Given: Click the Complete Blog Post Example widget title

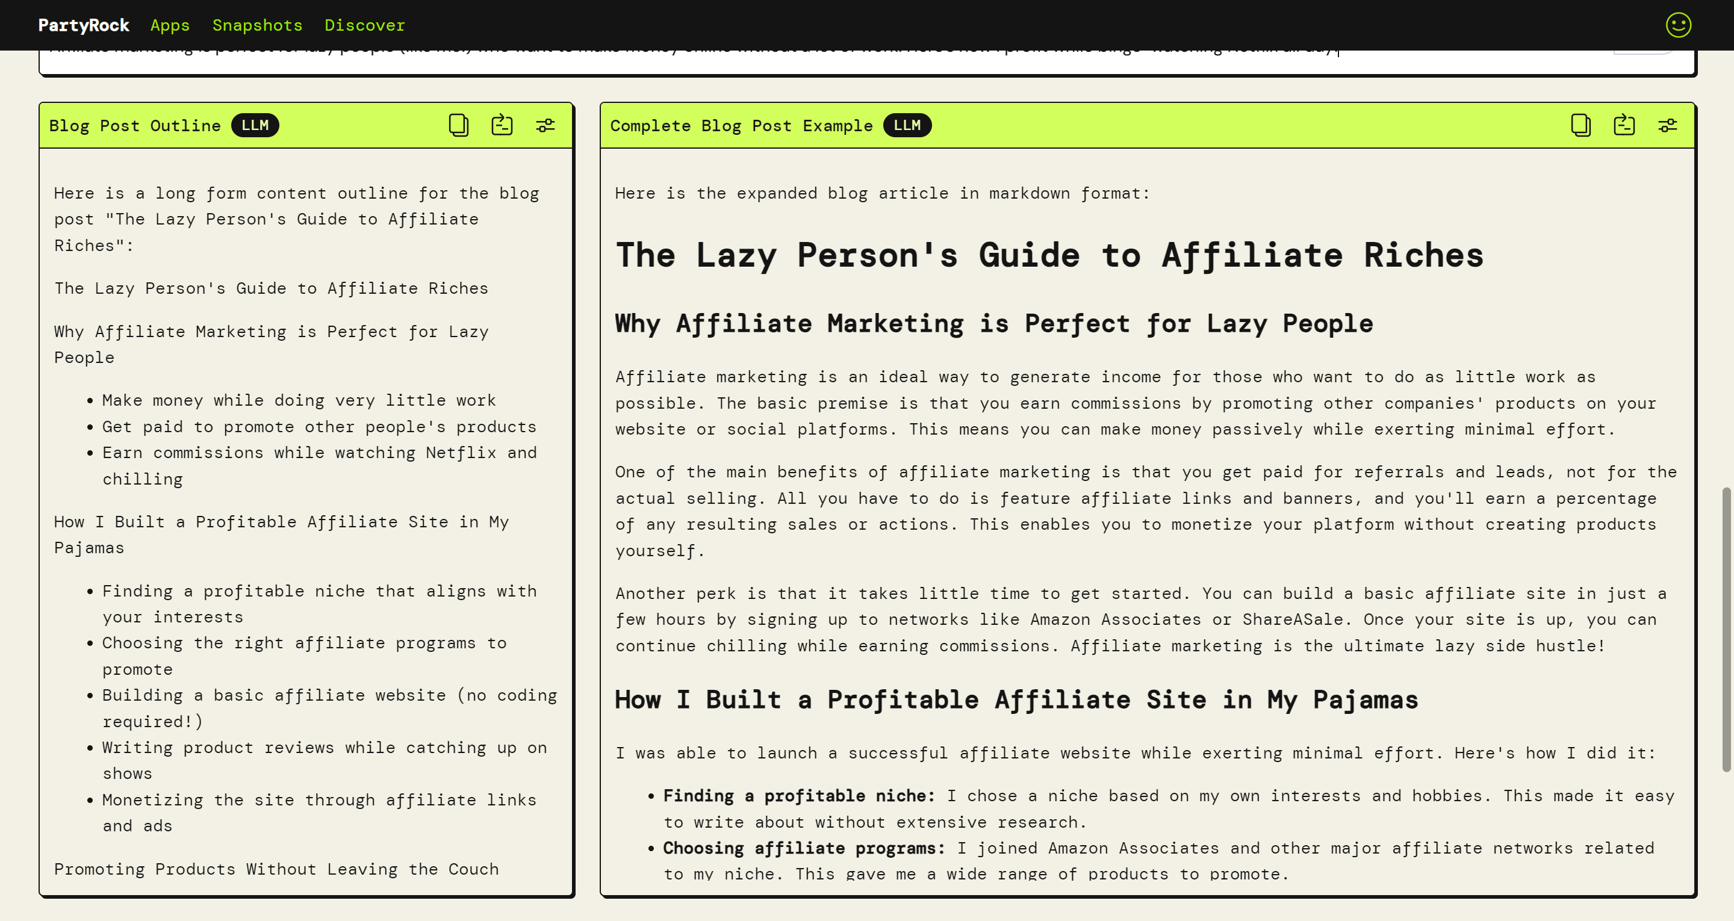Looking at the screenshot, I should 741,125.
